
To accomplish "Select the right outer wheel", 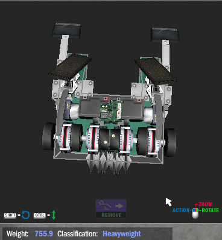I will pos(170,142).
